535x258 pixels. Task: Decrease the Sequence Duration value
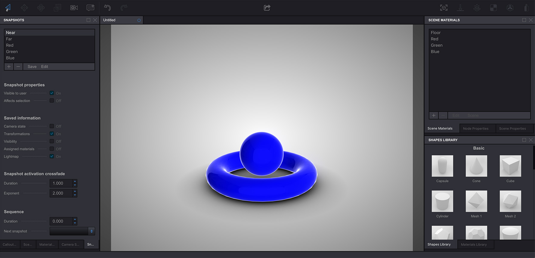pos(75,223)
